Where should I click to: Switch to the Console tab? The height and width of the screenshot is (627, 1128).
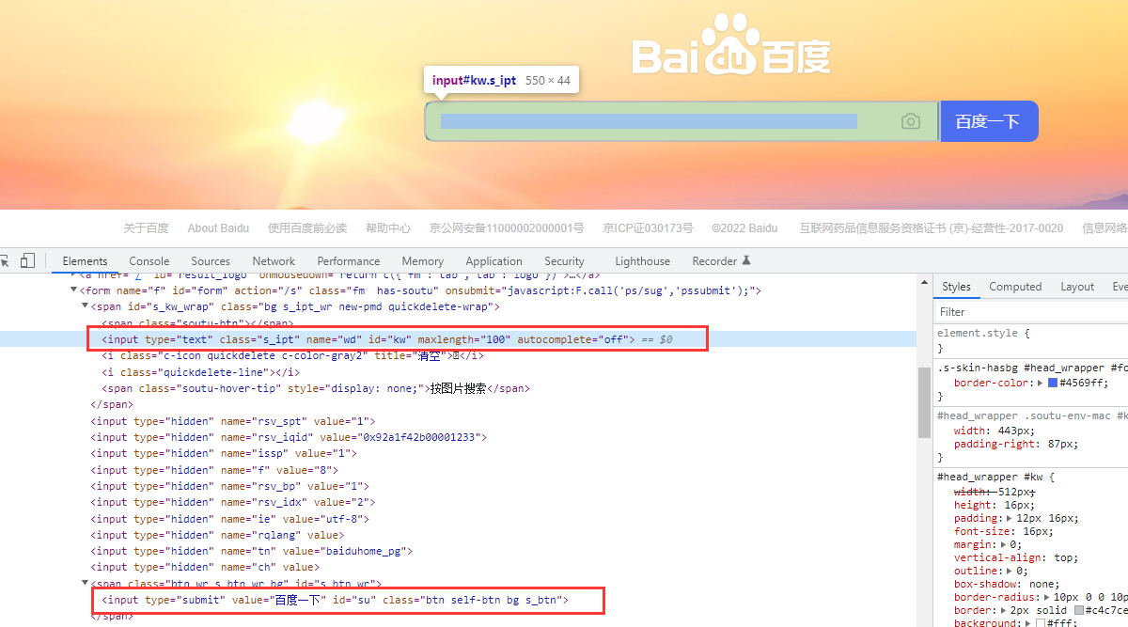149,261
